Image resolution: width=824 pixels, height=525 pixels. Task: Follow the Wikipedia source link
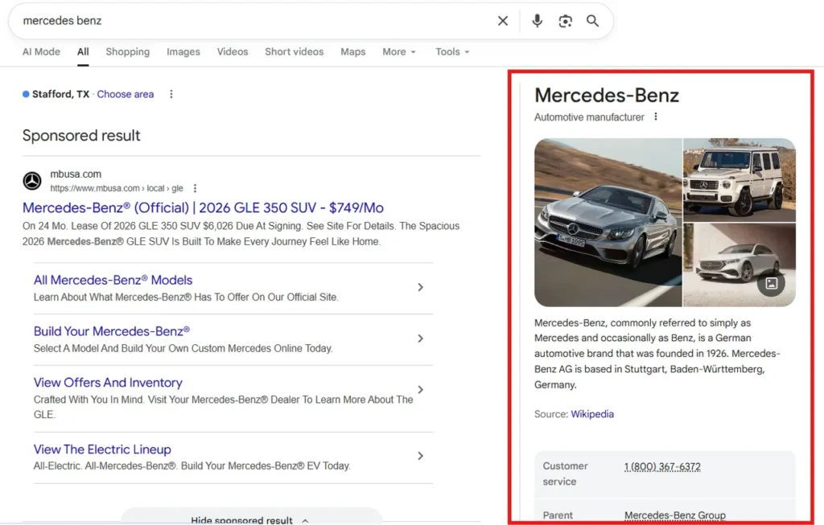592,414
